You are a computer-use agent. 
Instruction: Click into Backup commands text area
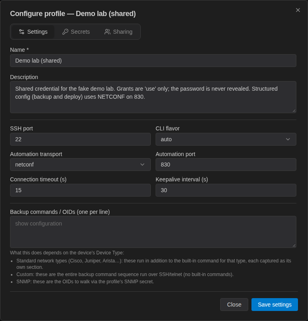[153, 232]
